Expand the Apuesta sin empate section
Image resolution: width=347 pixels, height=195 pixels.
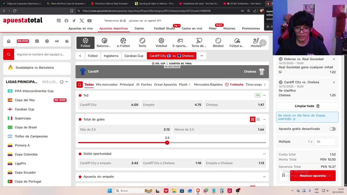264,177
